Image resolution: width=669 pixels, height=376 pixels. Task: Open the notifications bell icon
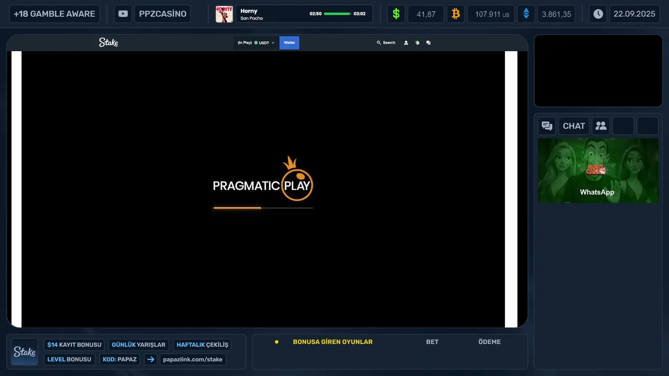click(417, 43)
